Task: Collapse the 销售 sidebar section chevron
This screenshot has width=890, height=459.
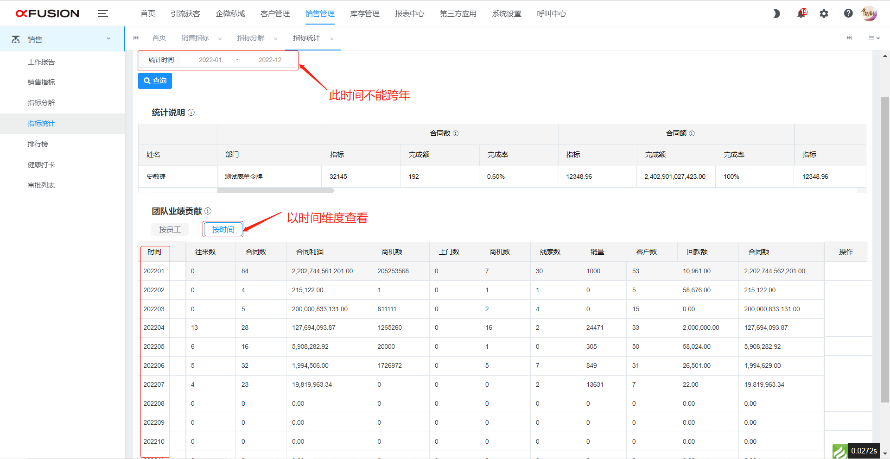Action: tap(108, 39)
